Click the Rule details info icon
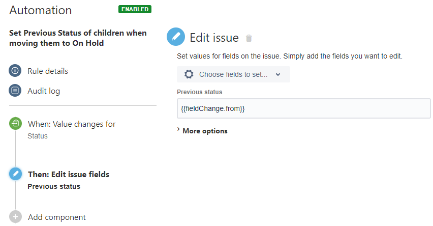Viewport: 433px width, 226px height. (15, 71)
